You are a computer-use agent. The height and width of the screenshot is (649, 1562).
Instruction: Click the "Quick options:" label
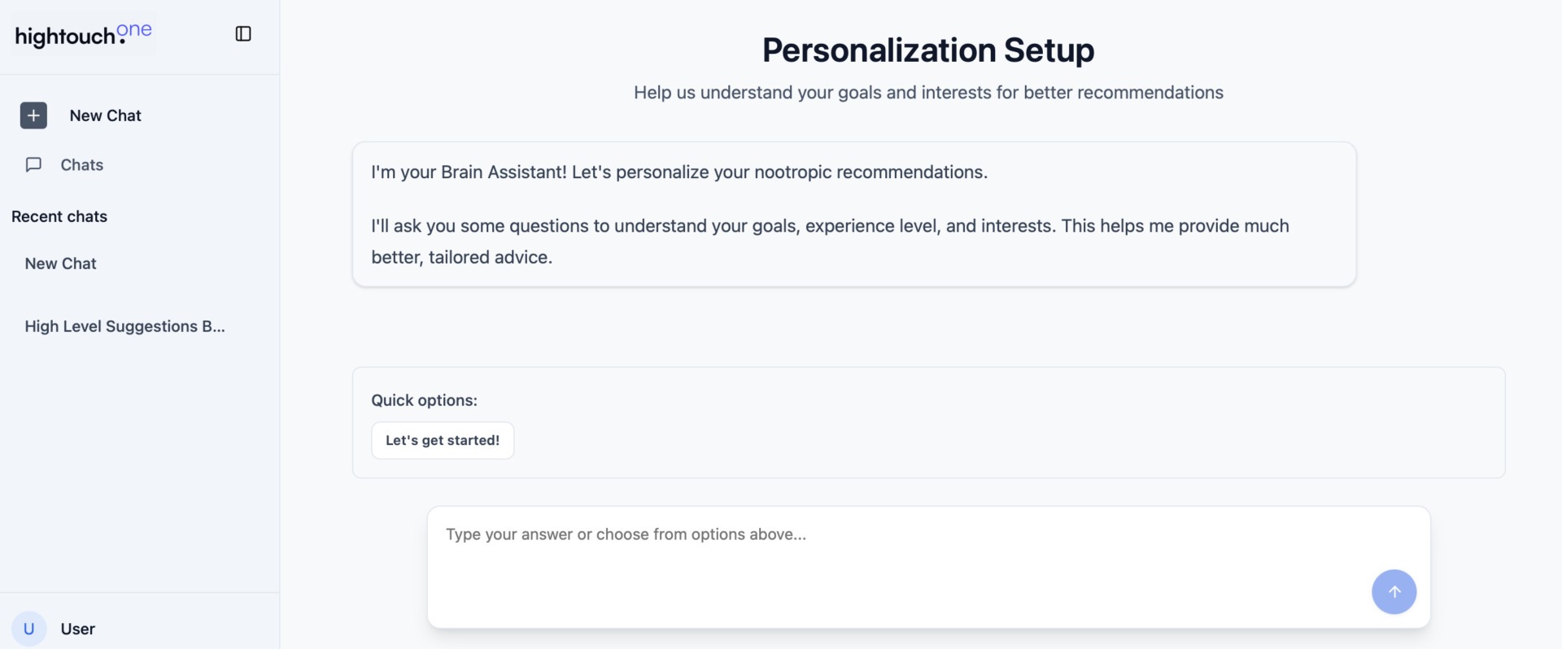(424, 400)
